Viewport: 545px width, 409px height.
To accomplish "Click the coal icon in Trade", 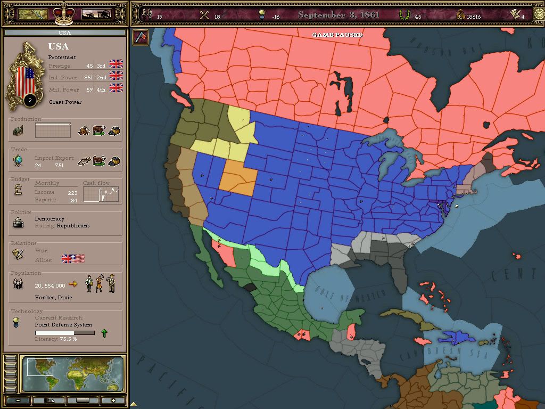I will point(114,161).
